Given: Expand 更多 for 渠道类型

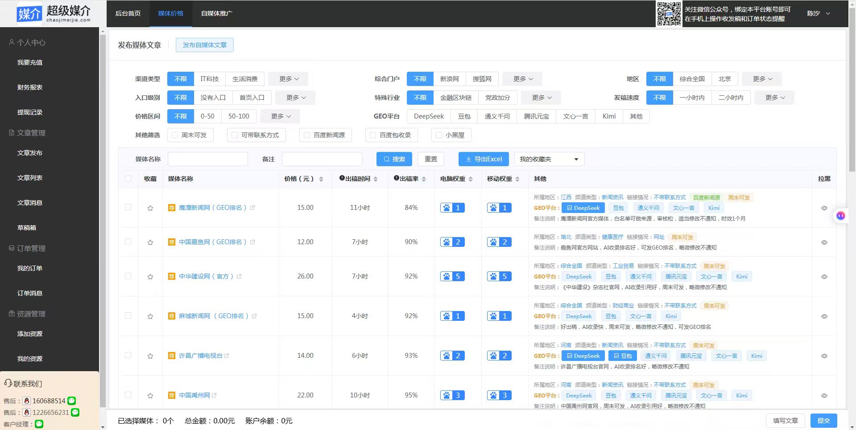Looking at the screenshot, I should pos(289,79).
